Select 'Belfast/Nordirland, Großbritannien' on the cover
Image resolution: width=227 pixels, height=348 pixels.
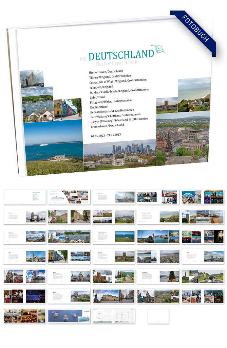point(112,111)
